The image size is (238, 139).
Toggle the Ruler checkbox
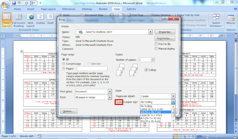point(60,15)
